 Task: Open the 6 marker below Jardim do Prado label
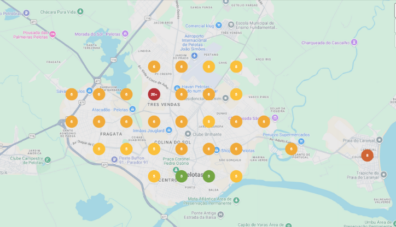[x=182, y=67]
